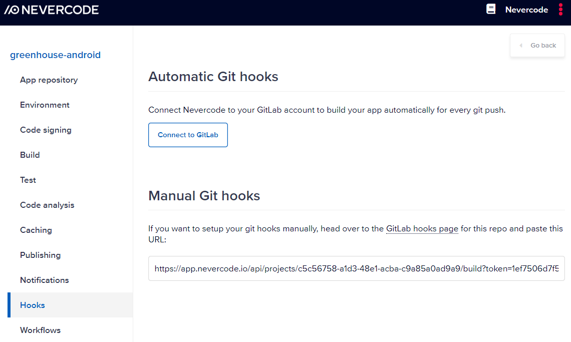This screenshot has width=571, height=342.
Task: Open the Build settings section
Action: (x=30, y=155)
